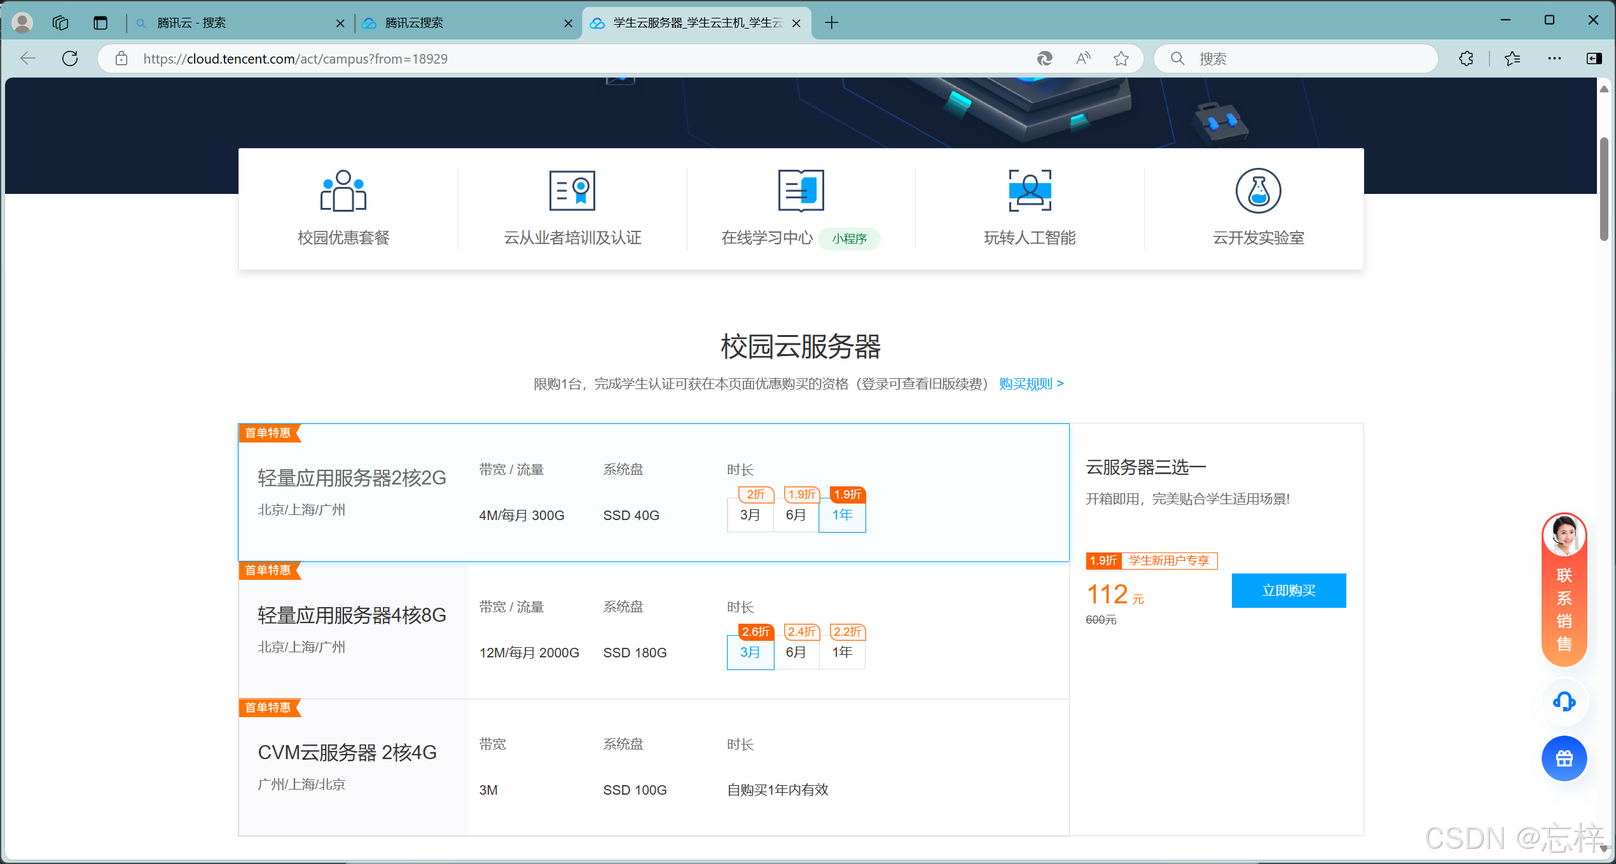Open the headset customer service icon
This screenshot has width=1616, height=864.
click(x=1564, y=702)
